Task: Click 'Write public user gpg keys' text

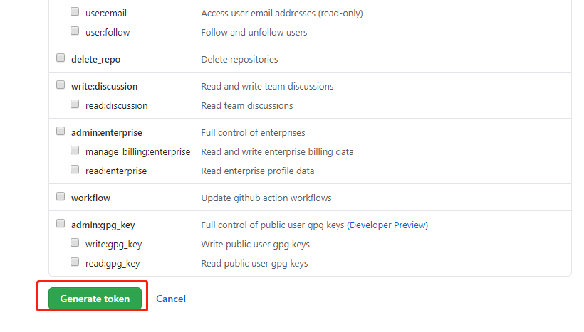Action: (255, 245)
